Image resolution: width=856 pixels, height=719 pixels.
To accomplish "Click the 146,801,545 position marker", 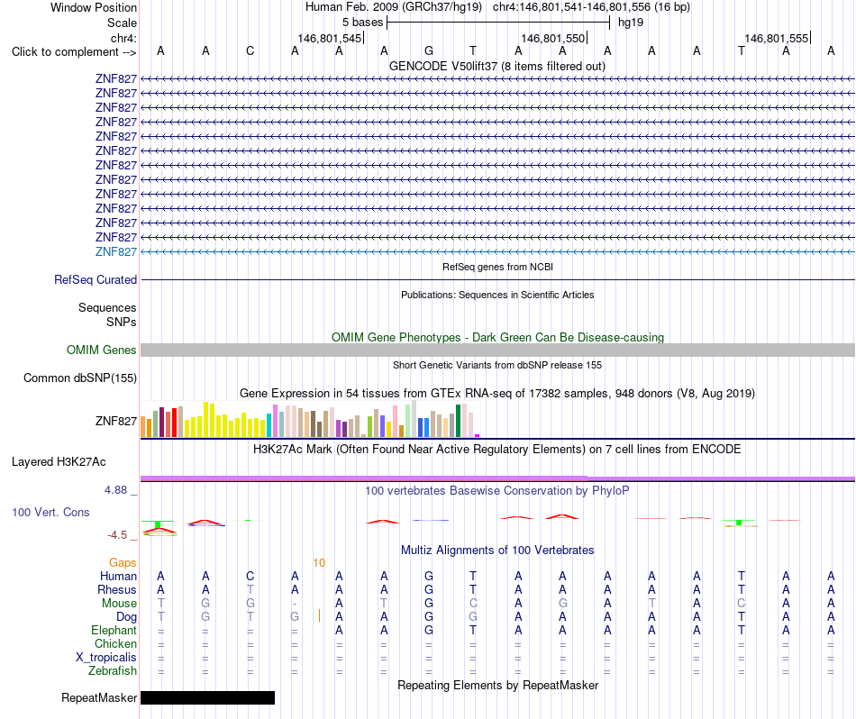I will pos(330,38).
